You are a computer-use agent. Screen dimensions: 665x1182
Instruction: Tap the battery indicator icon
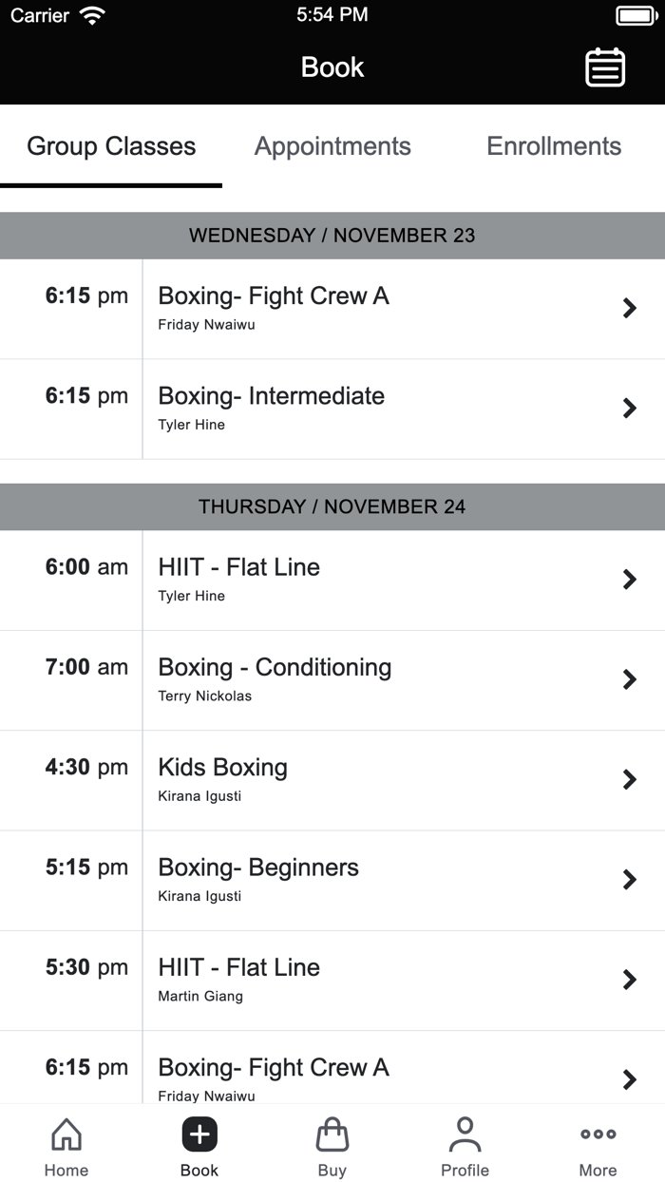click(x=636, y=15)
